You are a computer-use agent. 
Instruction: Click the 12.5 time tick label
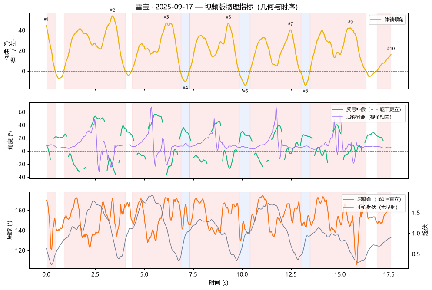[x=291, y=274]
